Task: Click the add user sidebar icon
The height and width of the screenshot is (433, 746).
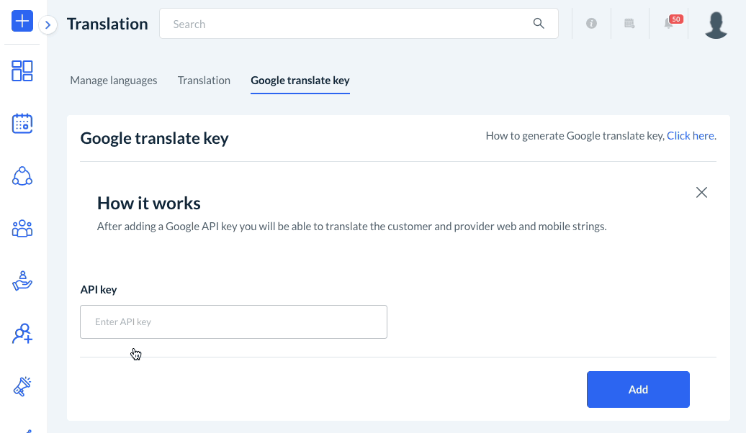Action: (x=22, y=333)
